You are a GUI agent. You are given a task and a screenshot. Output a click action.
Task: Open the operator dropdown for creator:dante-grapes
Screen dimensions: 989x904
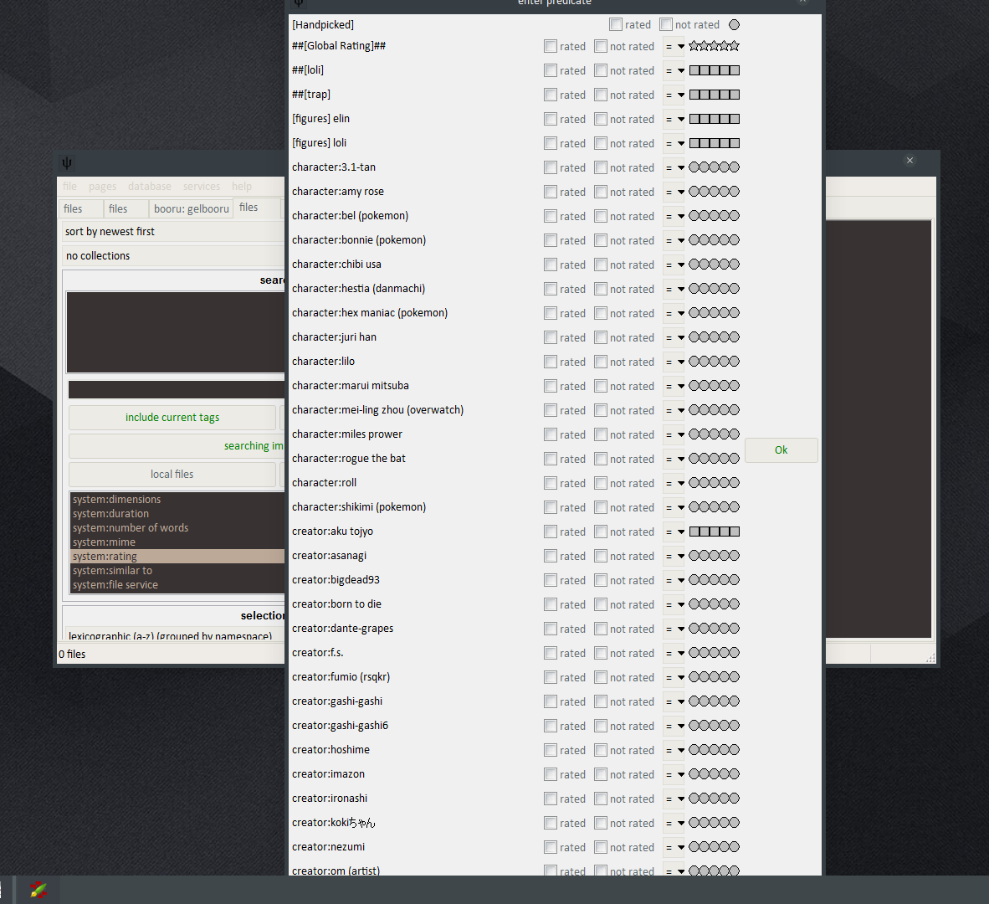tap(674, 629)
